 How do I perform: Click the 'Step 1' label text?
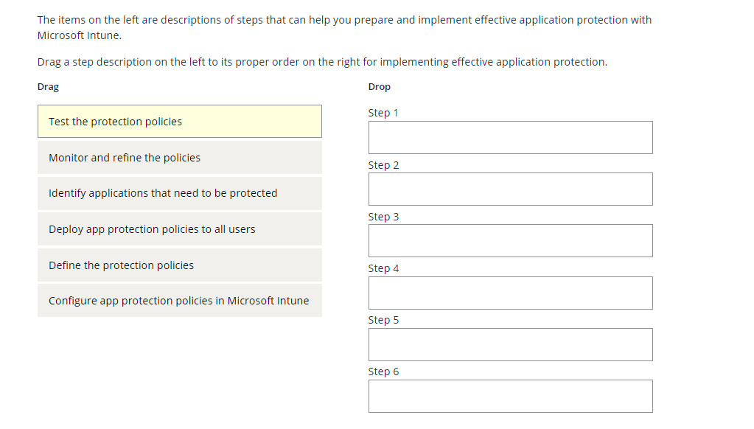pyautogui.click(x=383, y=113)
